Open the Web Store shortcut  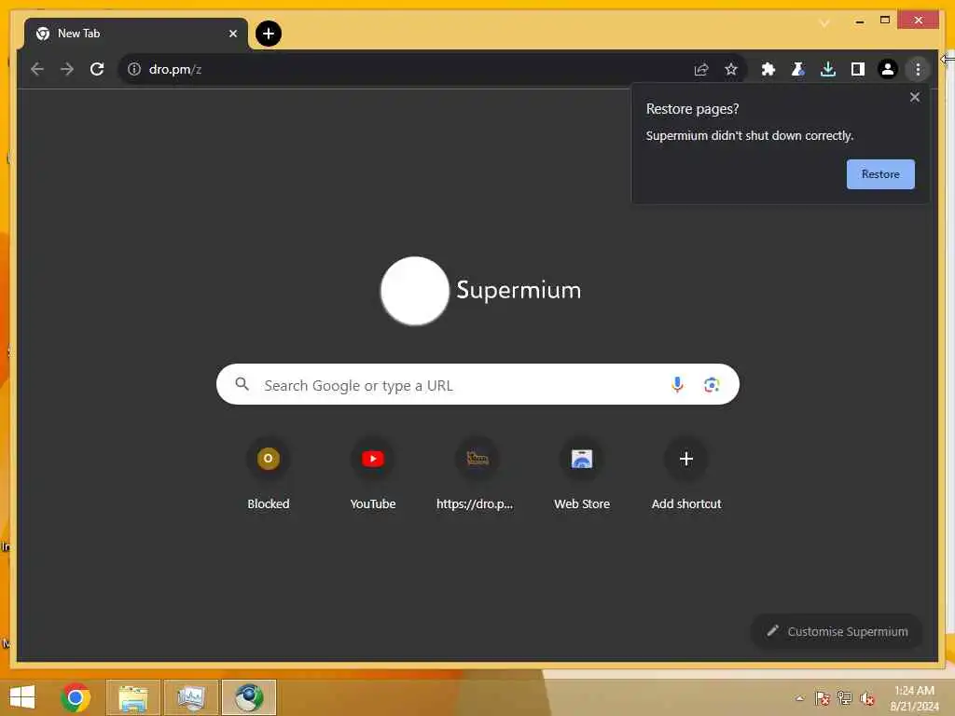tap(582, 475)
